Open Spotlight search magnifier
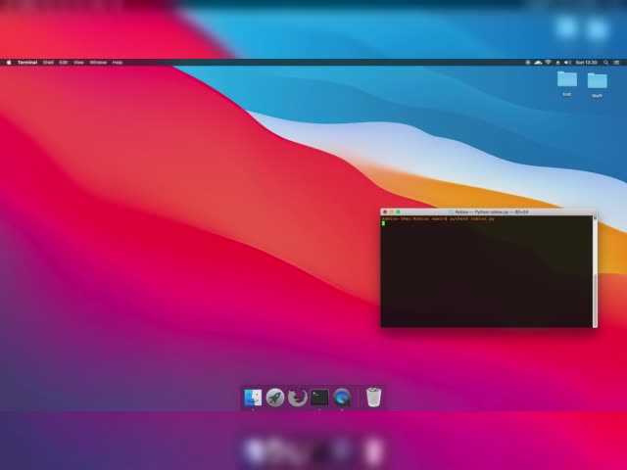Image resolution: width=627 pixels, height=470 pixels. [x=605, y=63]
